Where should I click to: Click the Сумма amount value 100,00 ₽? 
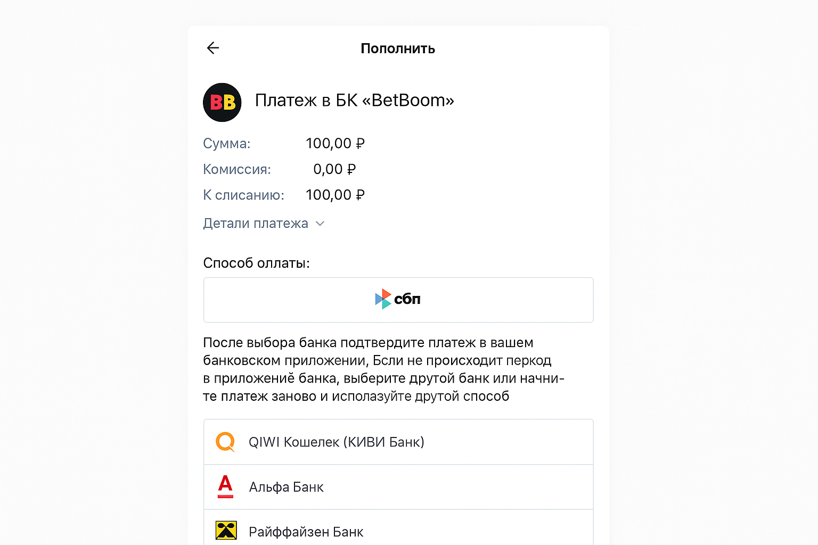335,143
